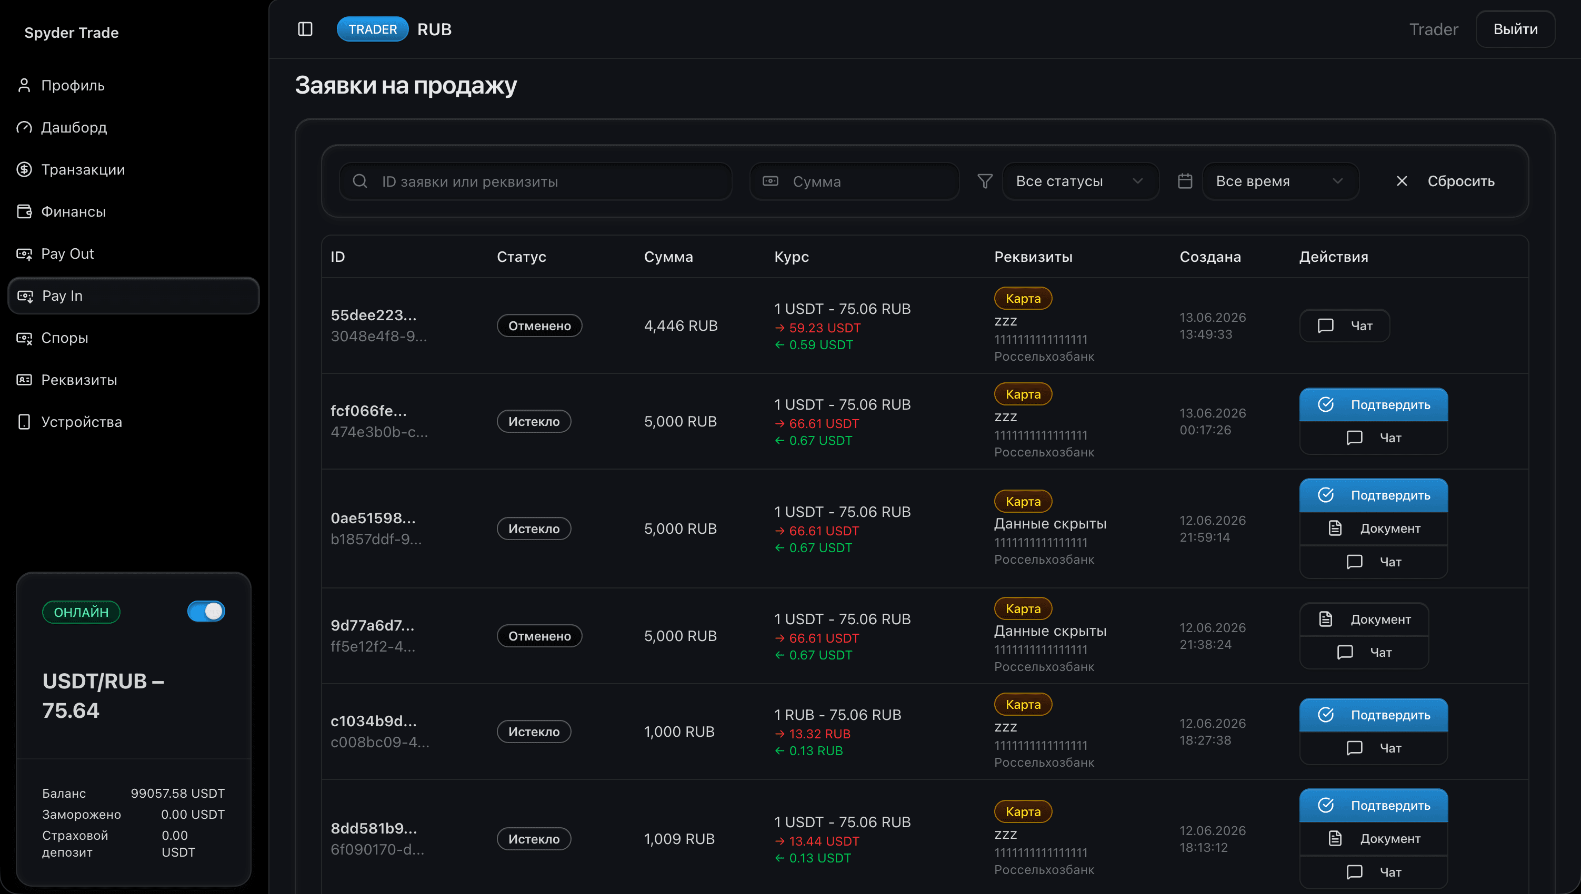Image resolution: width=1581 pixels, height=894 pixels.
Task: Open Документ for order 8dd581b9
Action: tap(1373, 838)
